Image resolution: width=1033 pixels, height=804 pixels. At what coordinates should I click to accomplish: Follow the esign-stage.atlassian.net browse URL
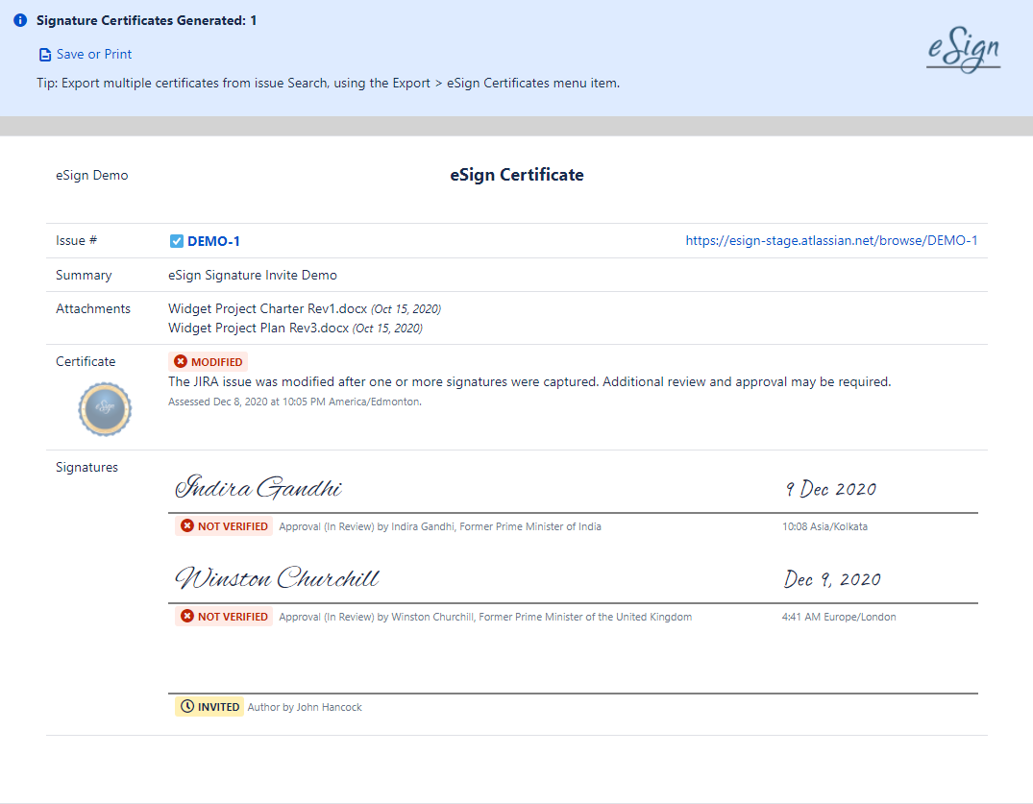point(831,241)
